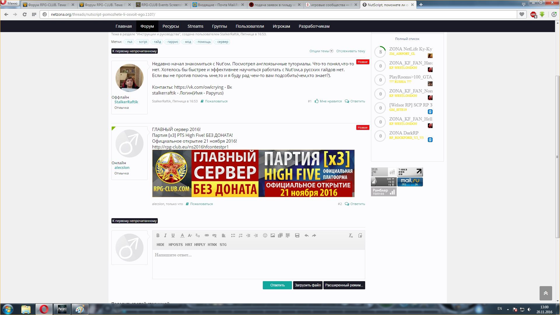Click the insert image icon
The height and width of the screenshot is (315, 560).
[272, 235]
